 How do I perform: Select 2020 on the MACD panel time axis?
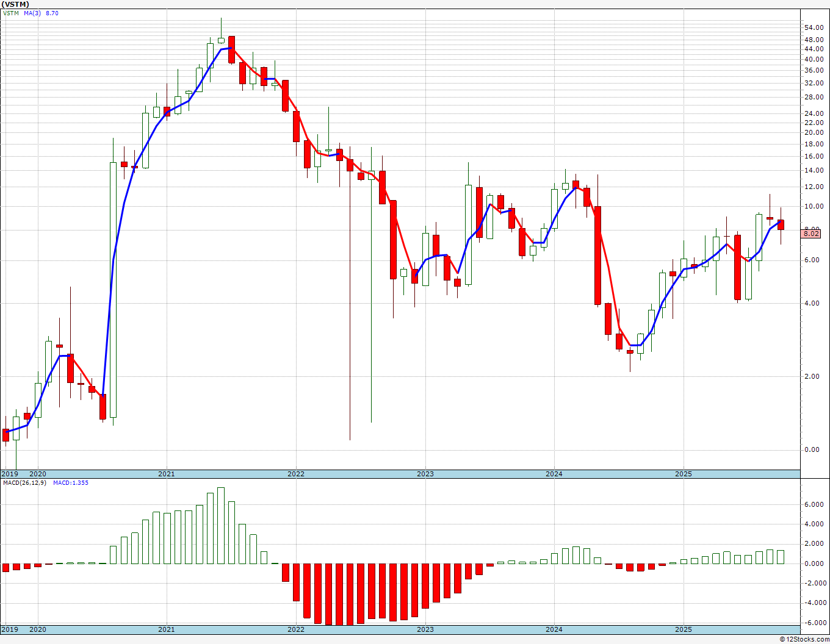click(38, 629)
